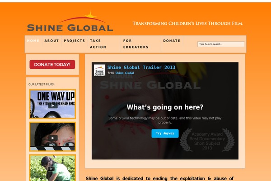Go to the Home menu item
This screenshot has width=271, height=181.
[x=33, y=41]
